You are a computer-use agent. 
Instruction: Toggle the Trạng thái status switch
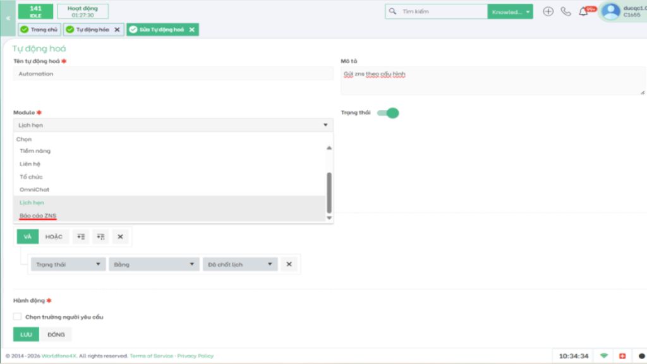388,112
